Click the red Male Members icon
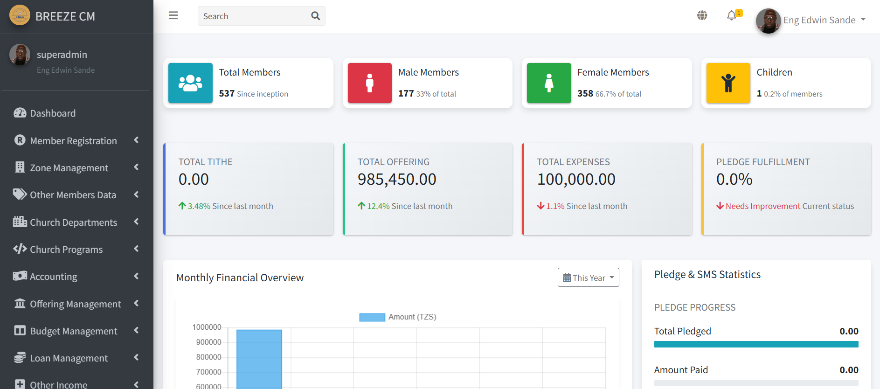The height and width of the screenshot is (389, 880). tap(369, 83)
